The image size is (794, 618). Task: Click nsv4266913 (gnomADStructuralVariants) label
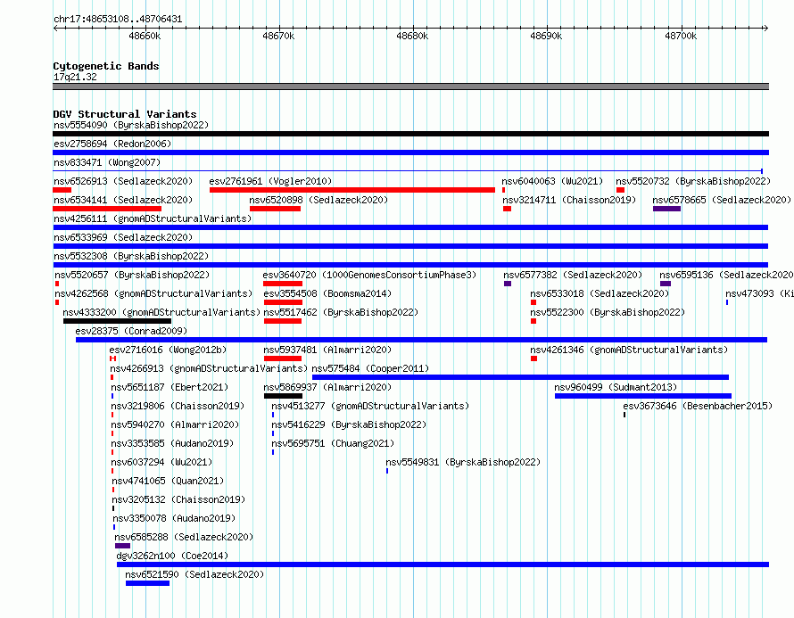[x=209, y=368]
